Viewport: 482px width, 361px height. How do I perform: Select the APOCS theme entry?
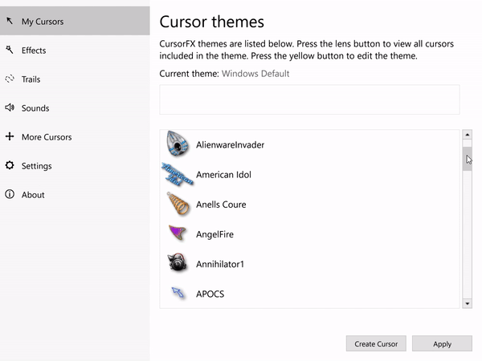309,294
